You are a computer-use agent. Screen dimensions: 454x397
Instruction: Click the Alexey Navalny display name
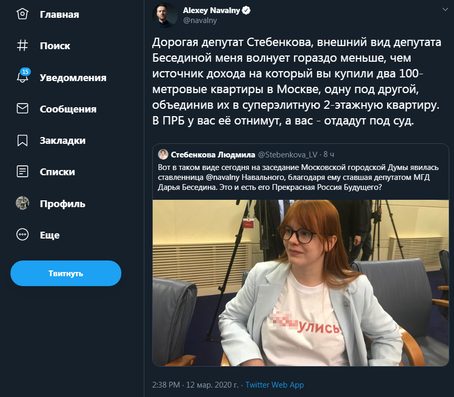(211, 10)
